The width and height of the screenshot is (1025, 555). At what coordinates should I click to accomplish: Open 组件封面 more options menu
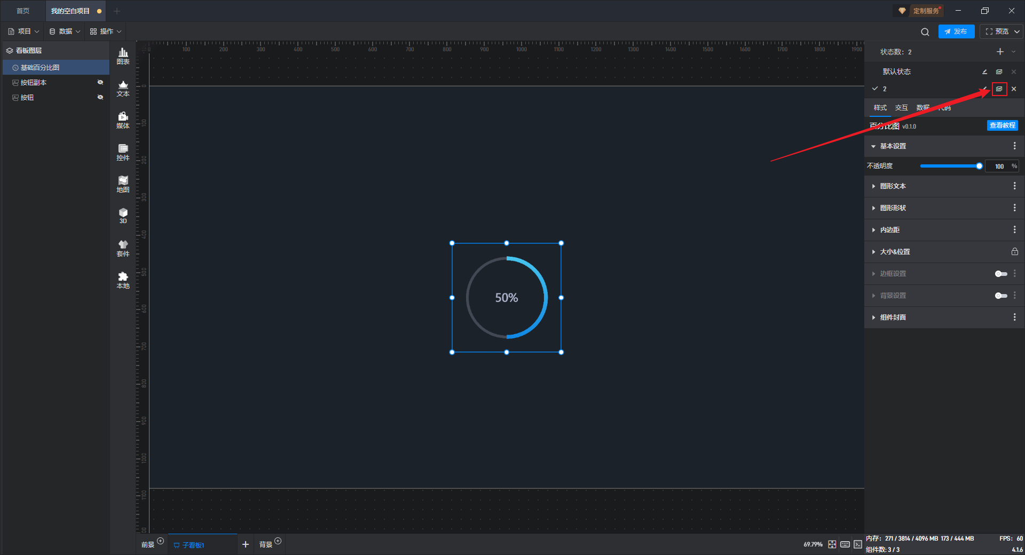pyautogui.click(x=1014, y=317)
